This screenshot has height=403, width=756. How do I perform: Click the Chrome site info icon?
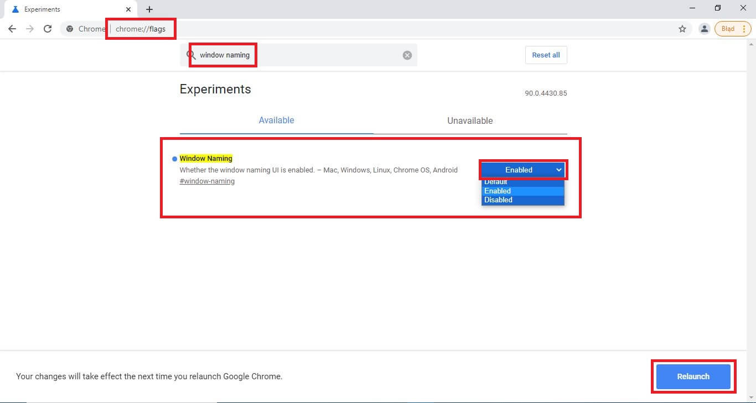pos(70,29)
